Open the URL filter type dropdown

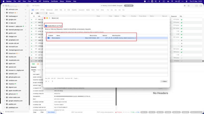41,13
